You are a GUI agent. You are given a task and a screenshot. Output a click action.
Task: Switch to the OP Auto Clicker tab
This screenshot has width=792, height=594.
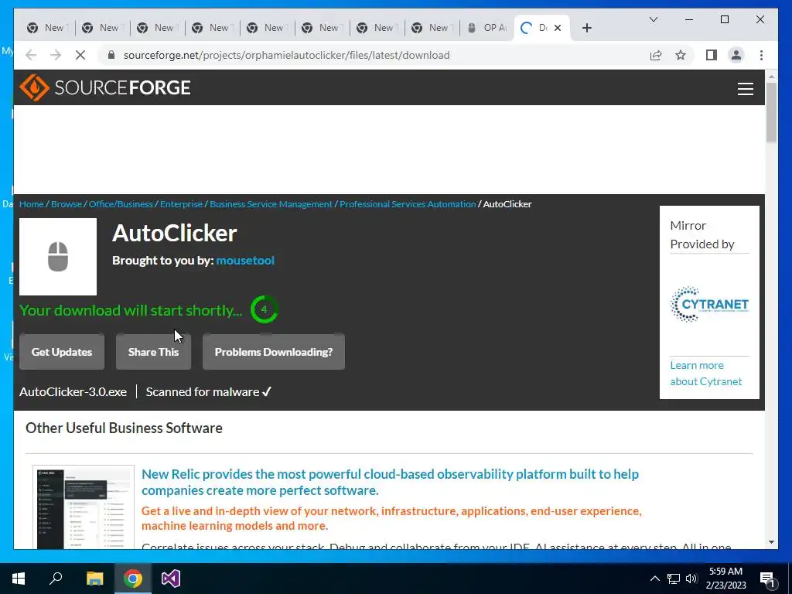point(487,28)
